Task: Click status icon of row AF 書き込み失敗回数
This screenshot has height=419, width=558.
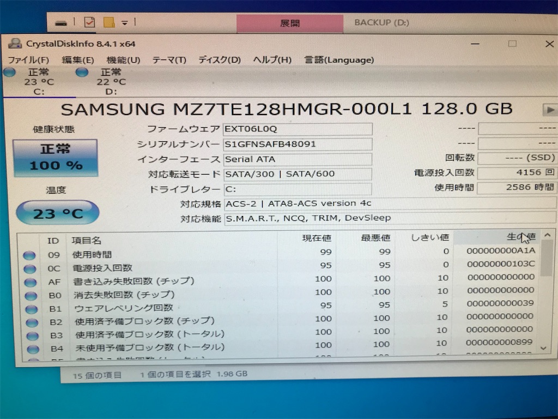Action: [31, 283]
